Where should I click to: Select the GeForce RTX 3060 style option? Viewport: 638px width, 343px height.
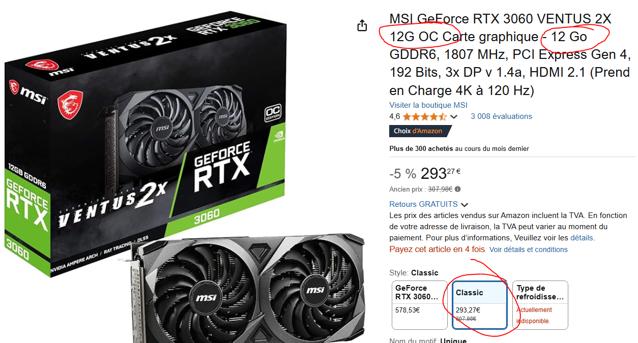point(420,305)
